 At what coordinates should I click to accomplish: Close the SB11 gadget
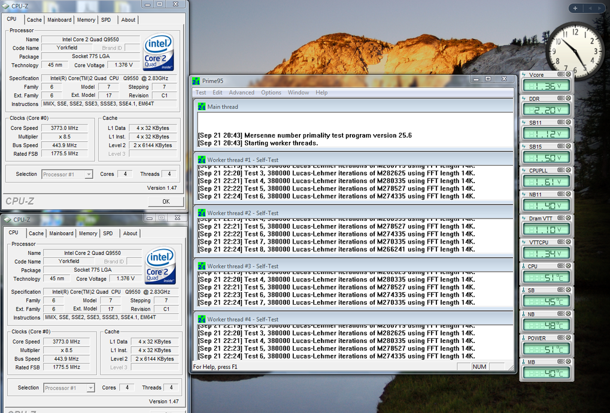(x=568, y=122)
